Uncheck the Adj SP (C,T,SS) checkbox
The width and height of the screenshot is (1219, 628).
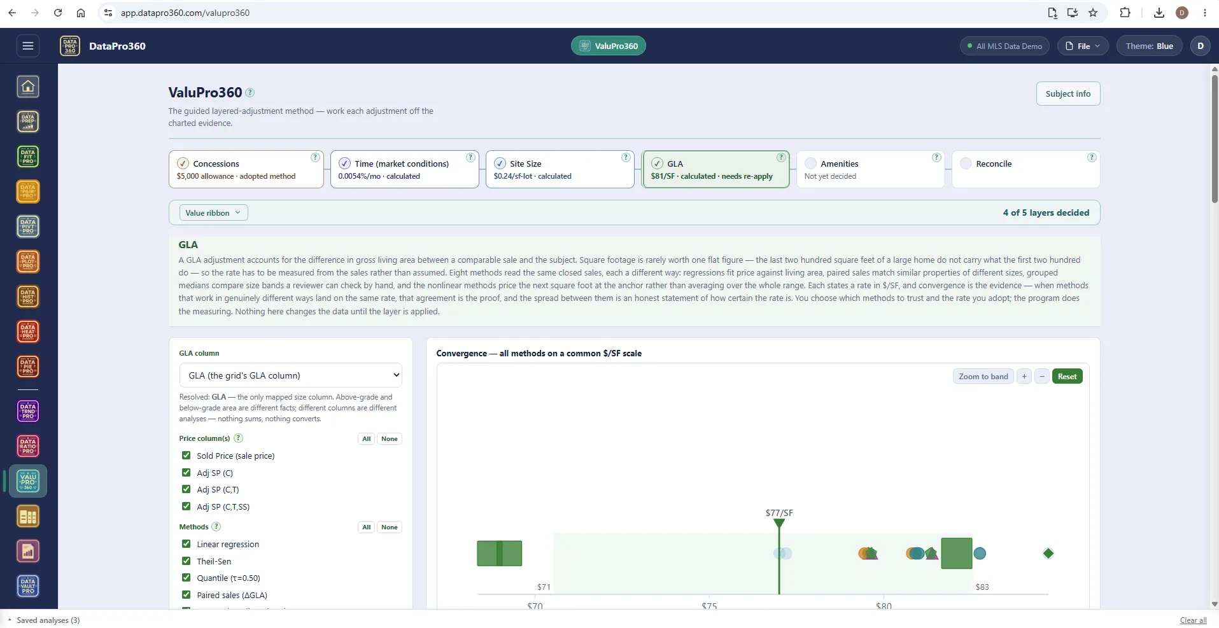tap(186, 506)
